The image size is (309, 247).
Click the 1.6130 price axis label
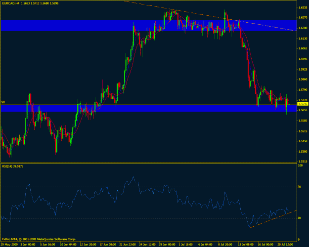tap(303, 39)
